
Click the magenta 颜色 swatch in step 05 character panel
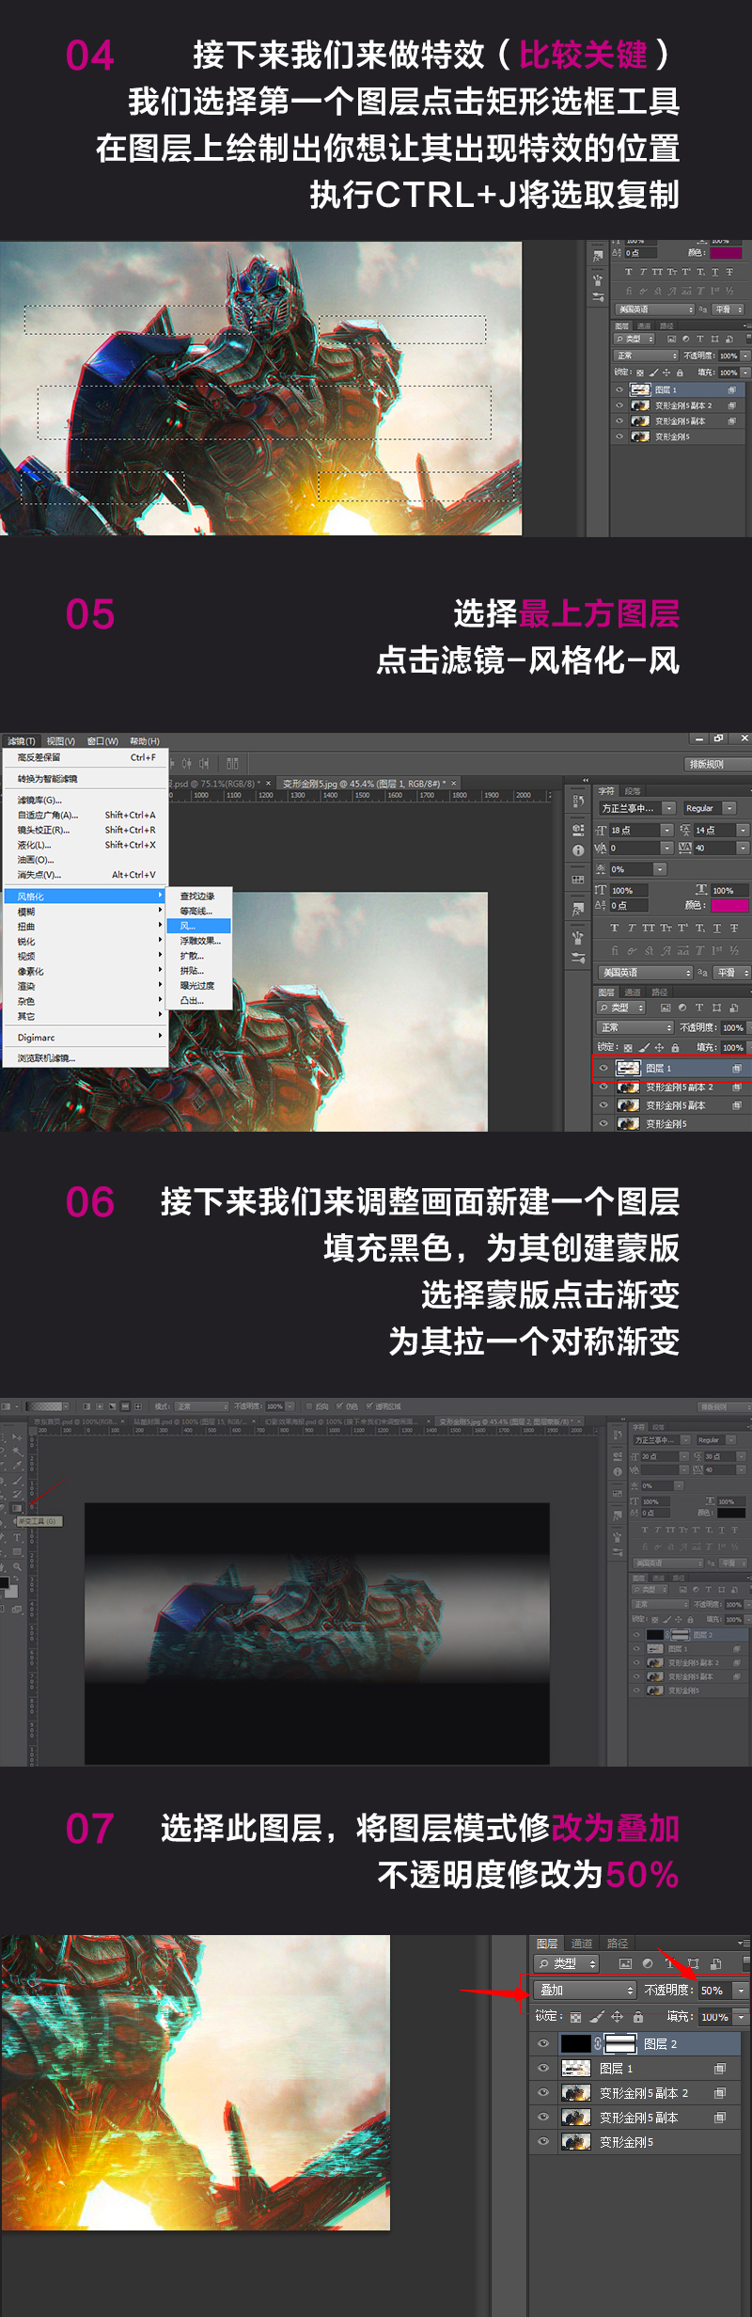[729, 905]
